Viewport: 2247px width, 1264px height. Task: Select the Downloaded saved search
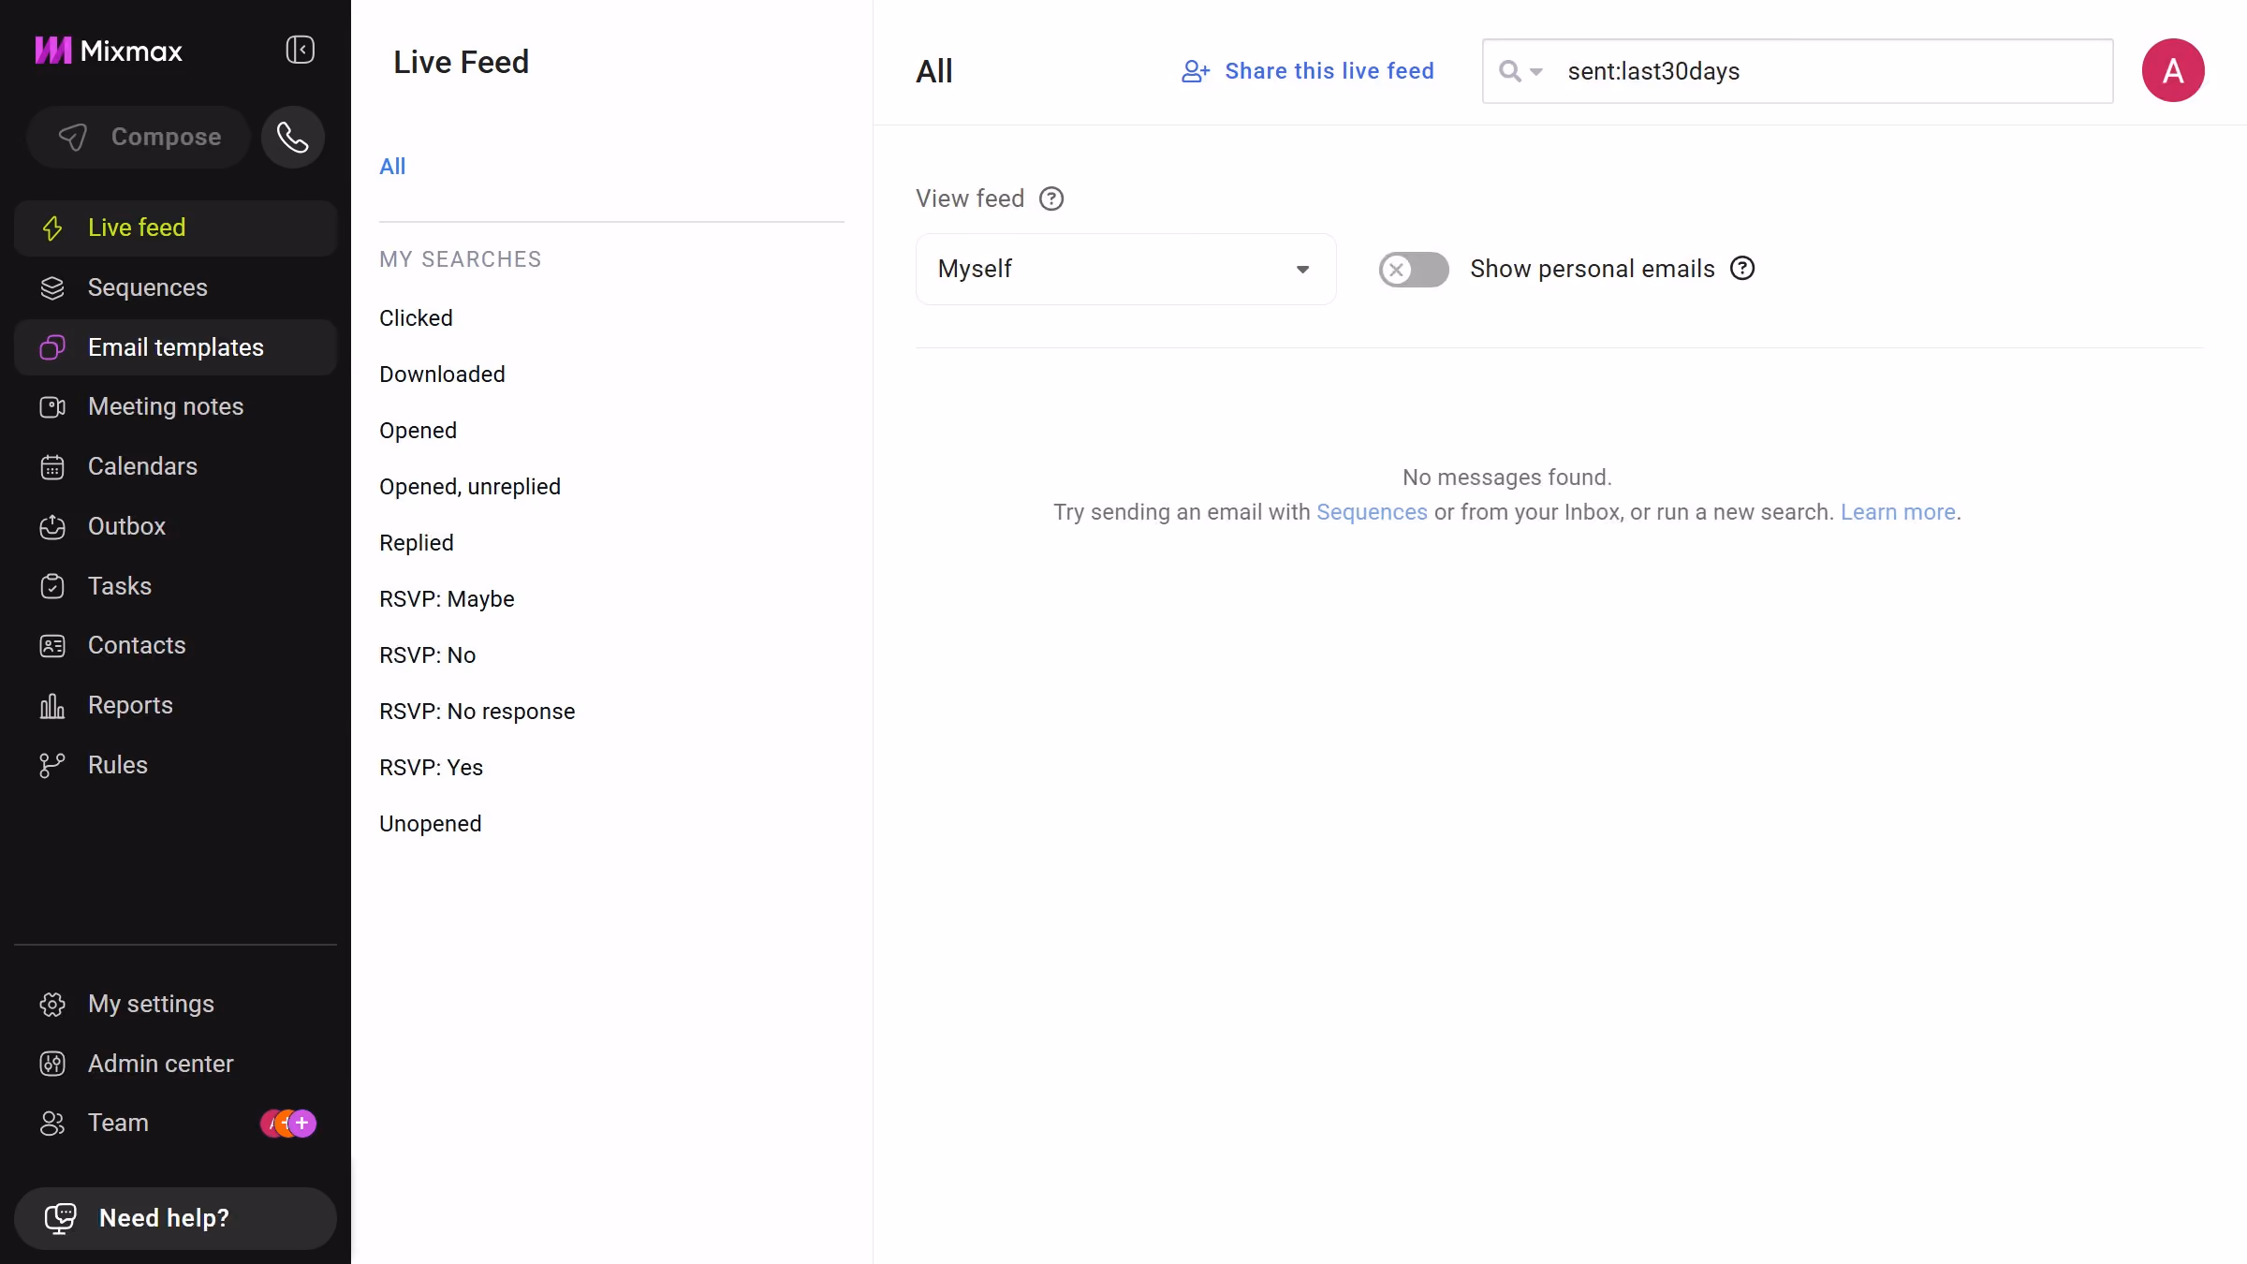pyautogui.click(x=442, y=375)
